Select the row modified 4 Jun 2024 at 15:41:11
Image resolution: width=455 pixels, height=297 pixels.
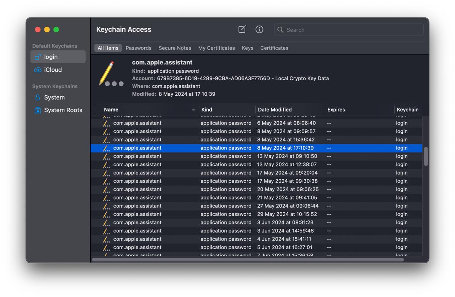[257, 239]
